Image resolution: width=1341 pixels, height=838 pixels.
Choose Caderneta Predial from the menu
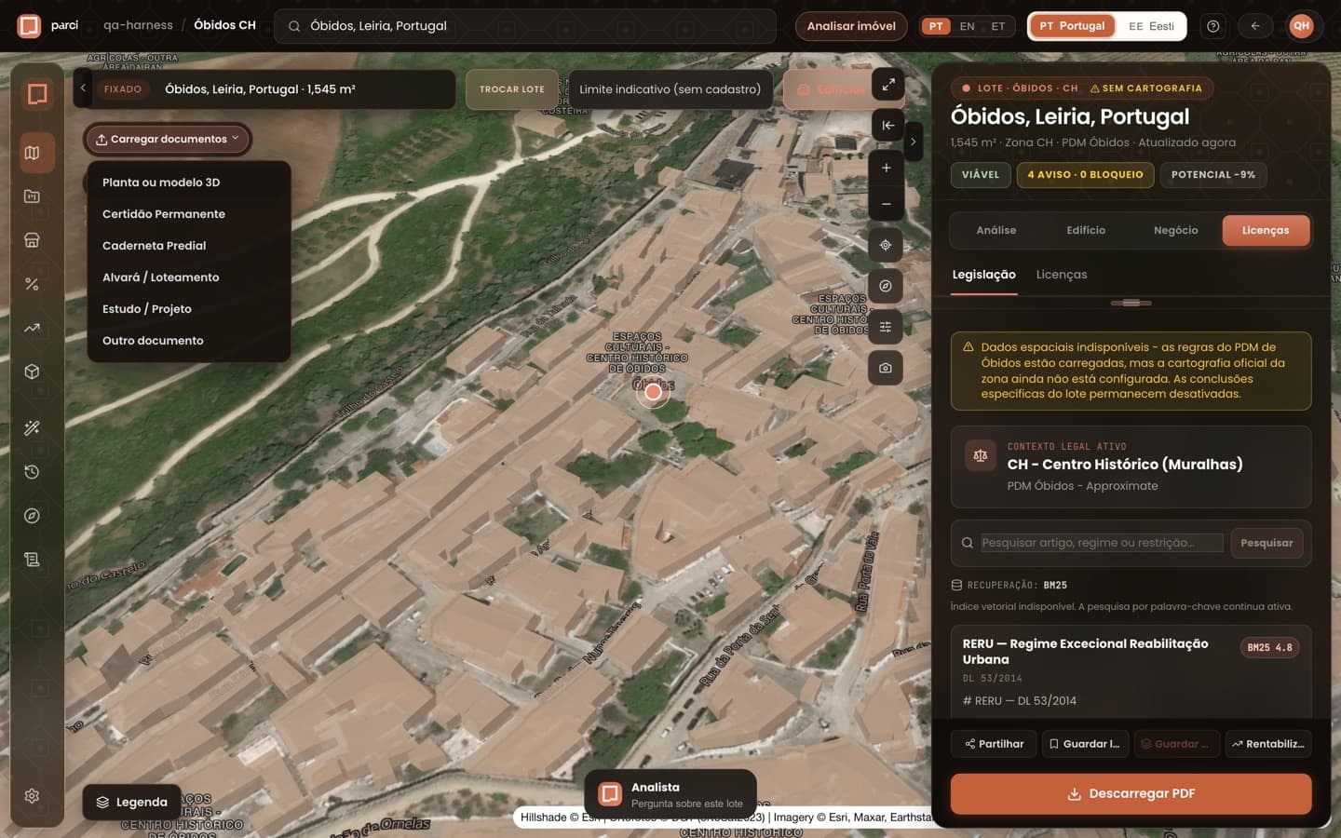click(189, 246)
